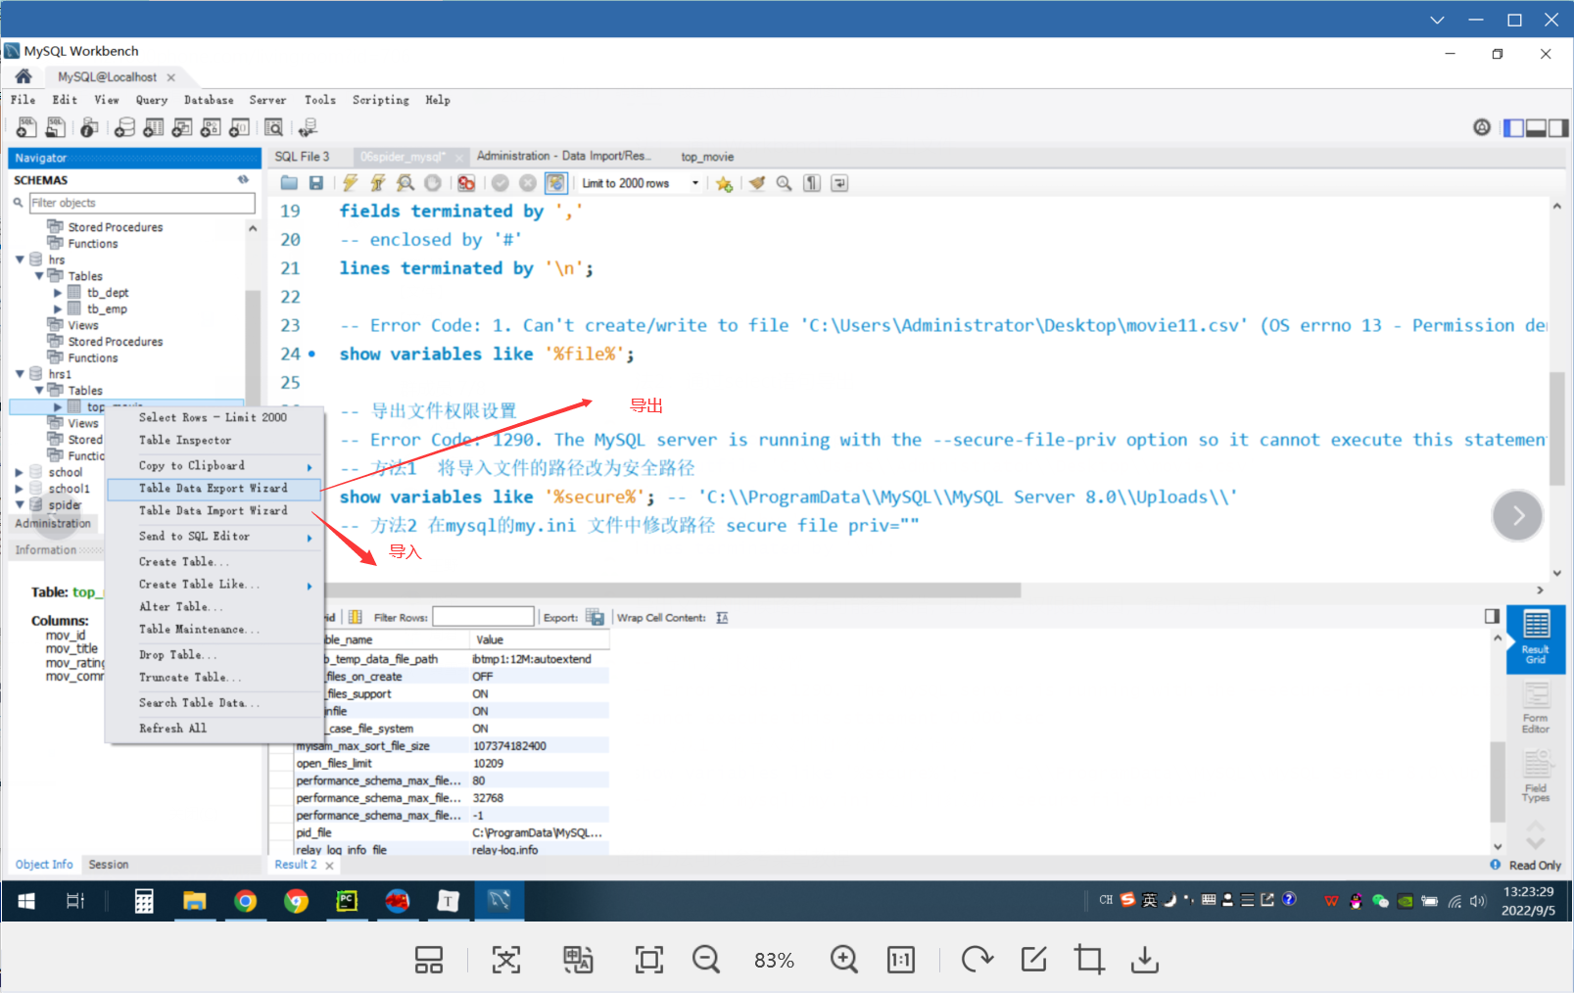The width and height of the screenshot is (1574, 993).
Task: Rollback transaction cross icon
Action: 528,183
